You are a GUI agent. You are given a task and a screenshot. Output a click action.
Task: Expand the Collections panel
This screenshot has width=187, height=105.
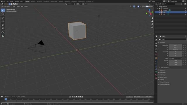(x=162, y=73)
